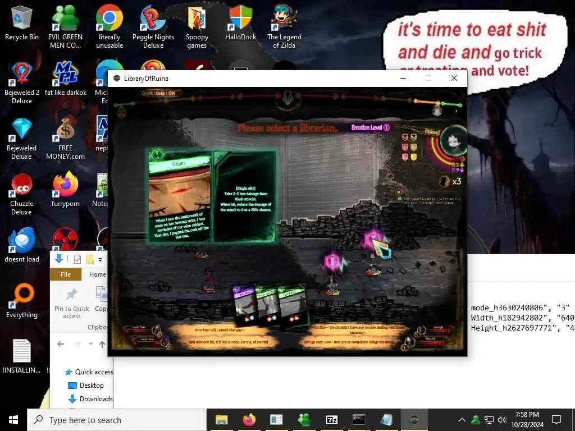Open the HalloDock desktop shortcut
Screen dimensions: 575x431
pos(240,23)
